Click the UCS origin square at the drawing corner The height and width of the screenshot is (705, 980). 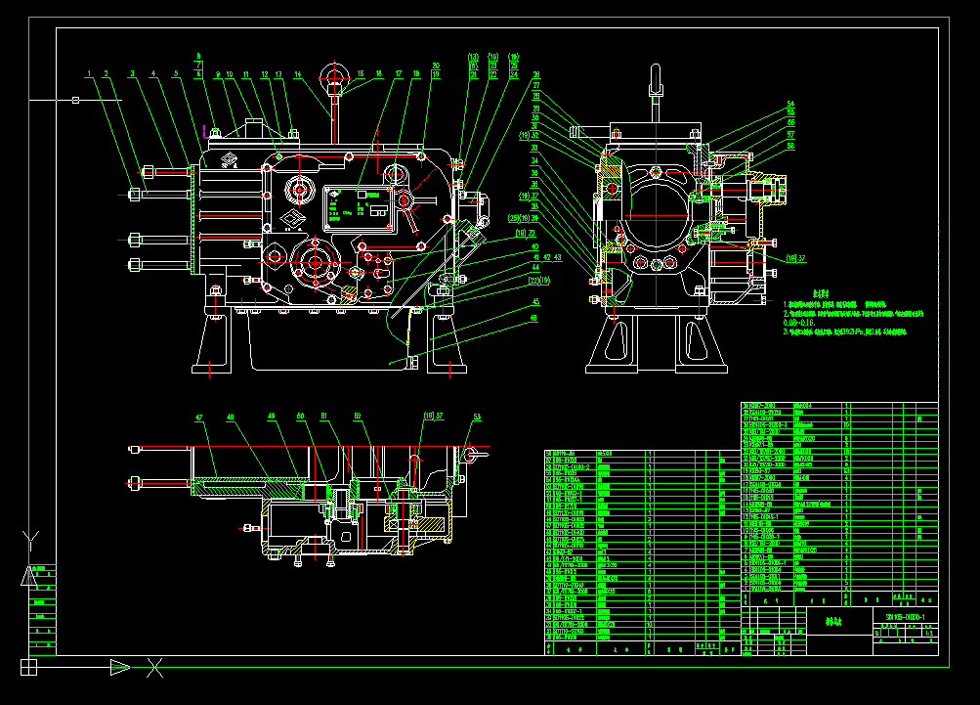pyautogui.click(x=28, y=668)
